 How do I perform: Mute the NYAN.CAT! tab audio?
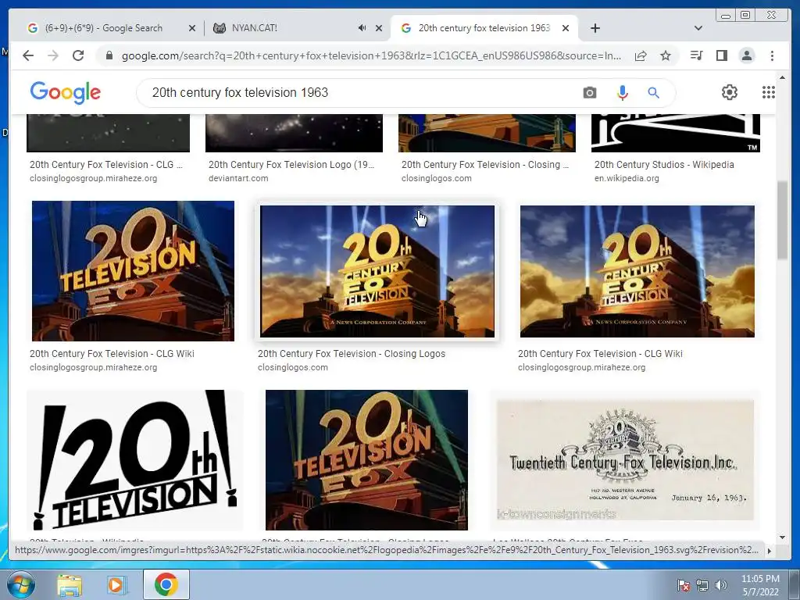[x=362, y=28]
